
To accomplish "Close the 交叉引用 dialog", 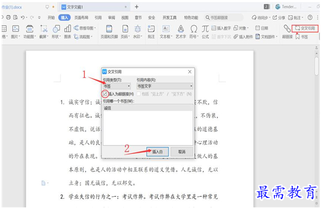I will coord(190,71).
